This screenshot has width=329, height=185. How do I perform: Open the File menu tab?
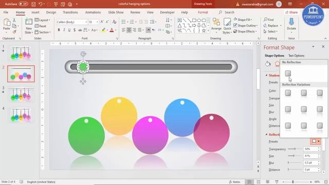pos(6,12)
